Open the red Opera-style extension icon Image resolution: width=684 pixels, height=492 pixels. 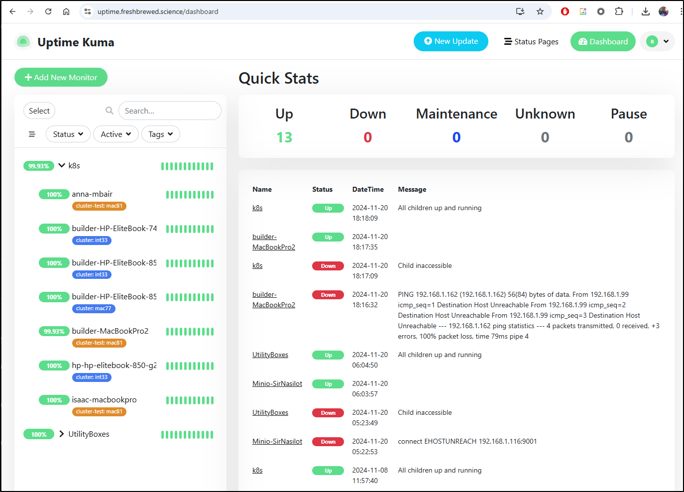point(565,11)
